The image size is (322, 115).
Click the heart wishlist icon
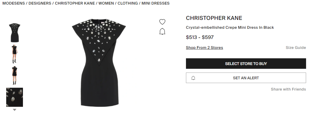pos(162,22)
